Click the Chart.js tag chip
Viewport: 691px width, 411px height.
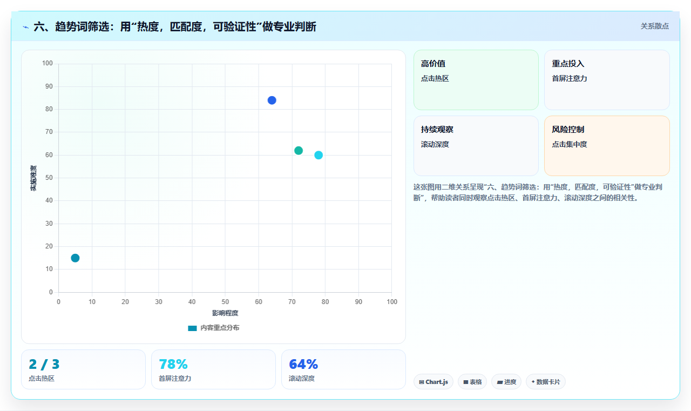[433, 382]
